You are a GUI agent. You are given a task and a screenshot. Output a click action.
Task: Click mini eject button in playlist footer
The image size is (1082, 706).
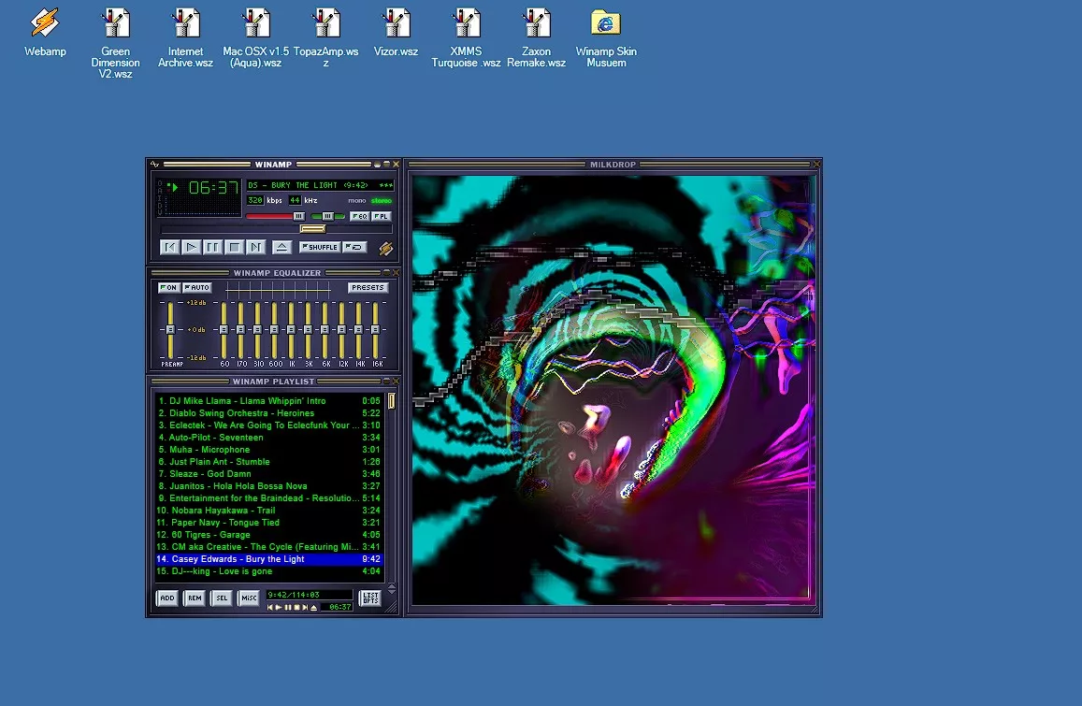pos(314,607)
